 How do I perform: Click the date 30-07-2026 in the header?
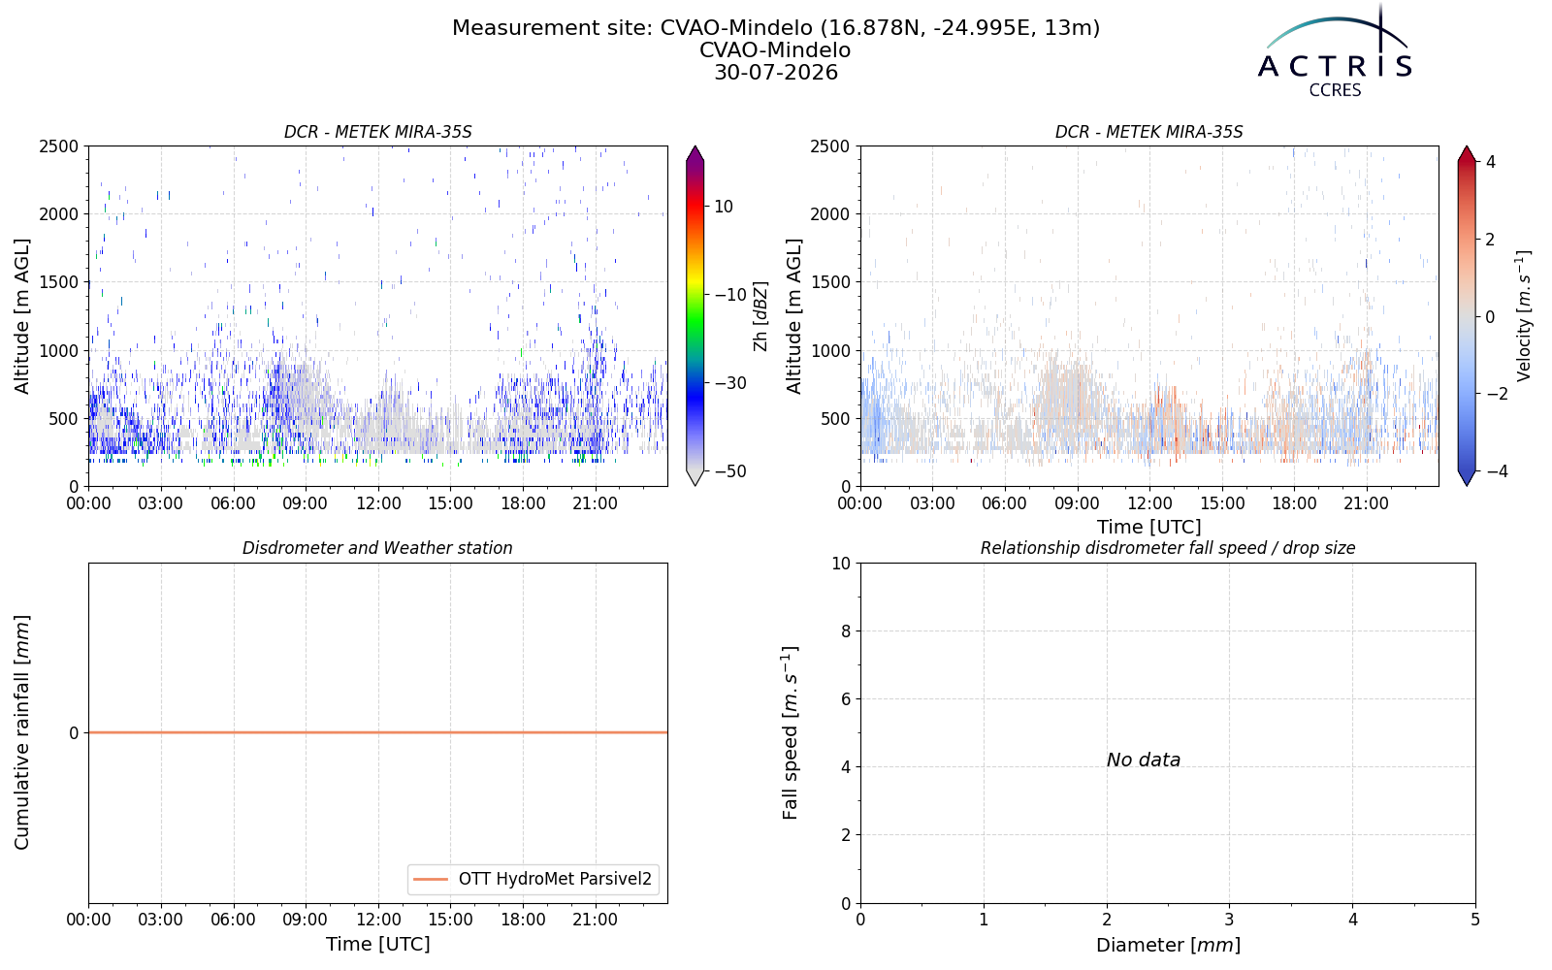(776, 73)
